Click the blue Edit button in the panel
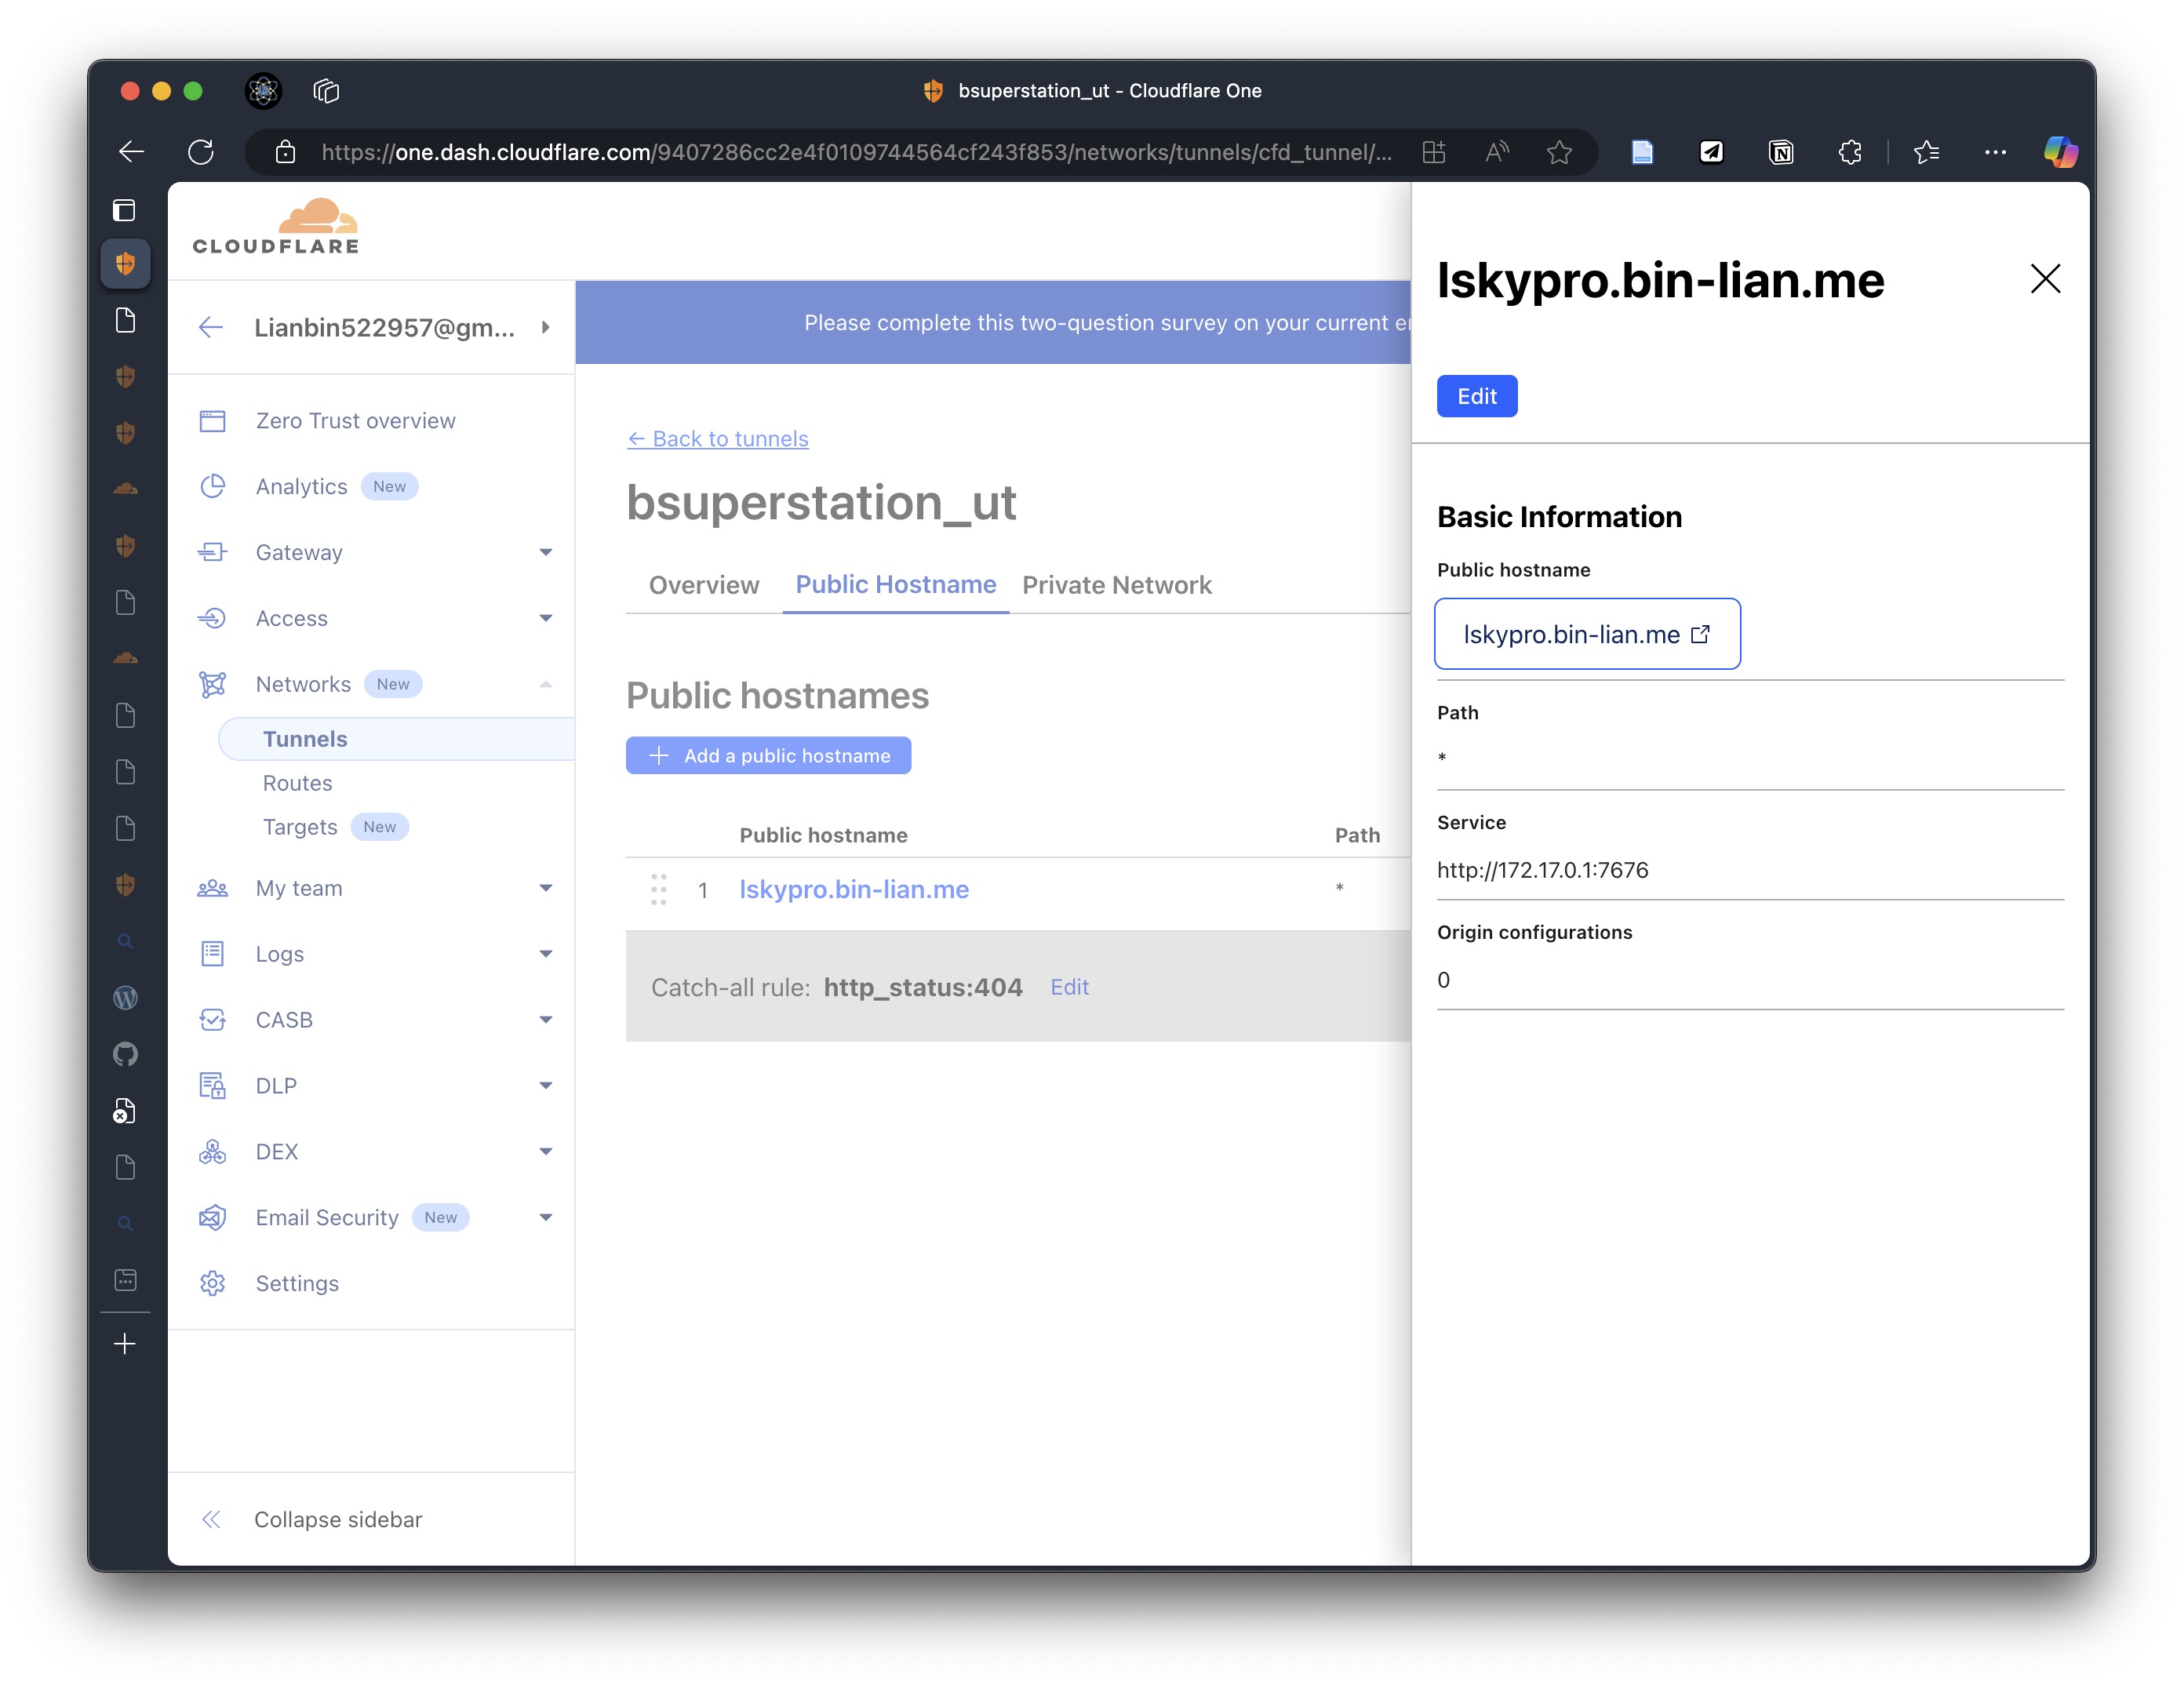Viewport: 2184px width, 1688px height. point(1476,396)
